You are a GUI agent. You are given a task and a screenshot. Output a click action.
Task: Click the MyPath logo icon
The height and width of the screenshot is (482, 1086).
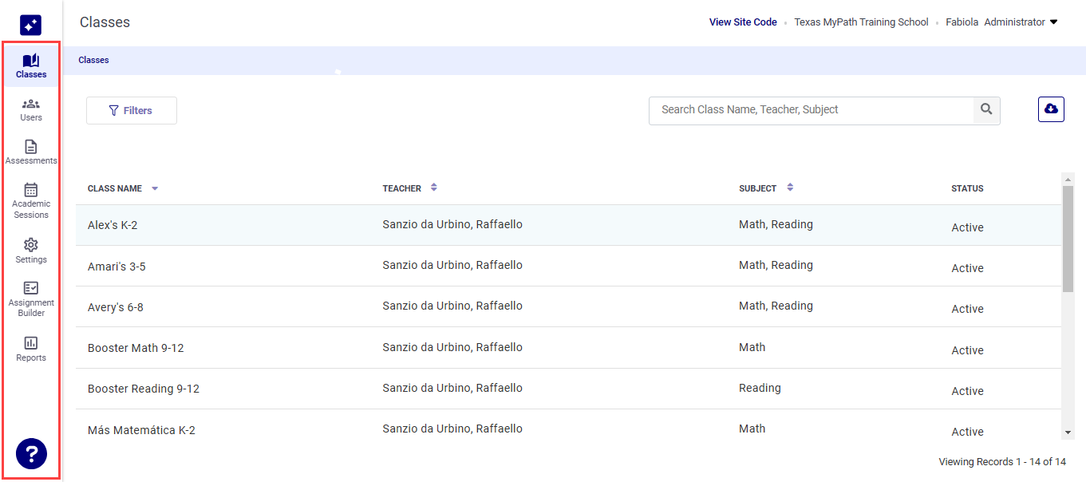(30, 25)
